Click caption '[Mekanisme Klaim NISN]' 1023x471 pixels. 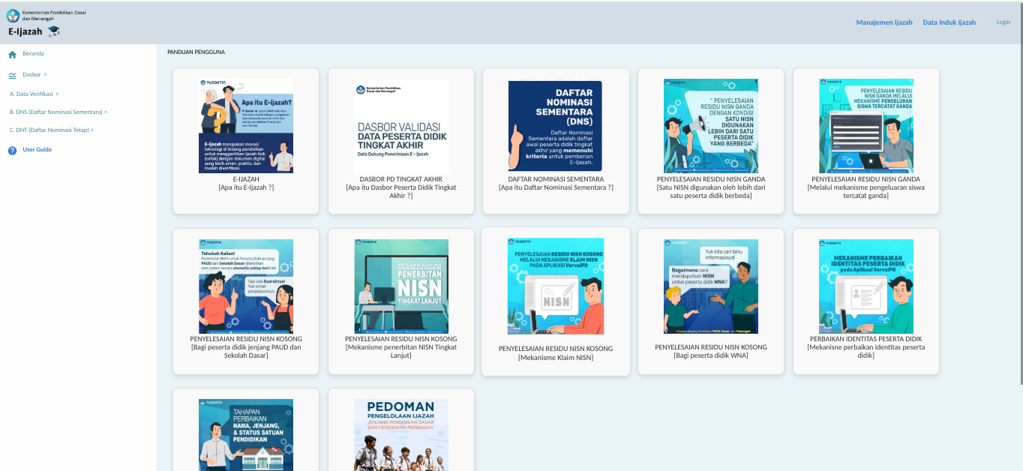tap(556, 358)
